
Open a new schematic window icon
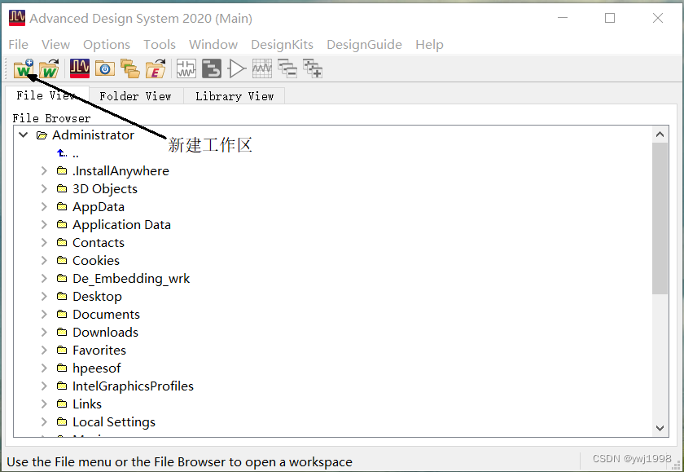[x=186, y=68]
